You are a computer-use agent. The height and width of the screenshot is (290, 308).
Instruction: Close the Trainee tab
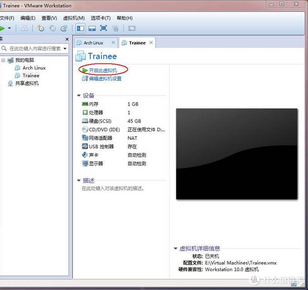(151, 43)
